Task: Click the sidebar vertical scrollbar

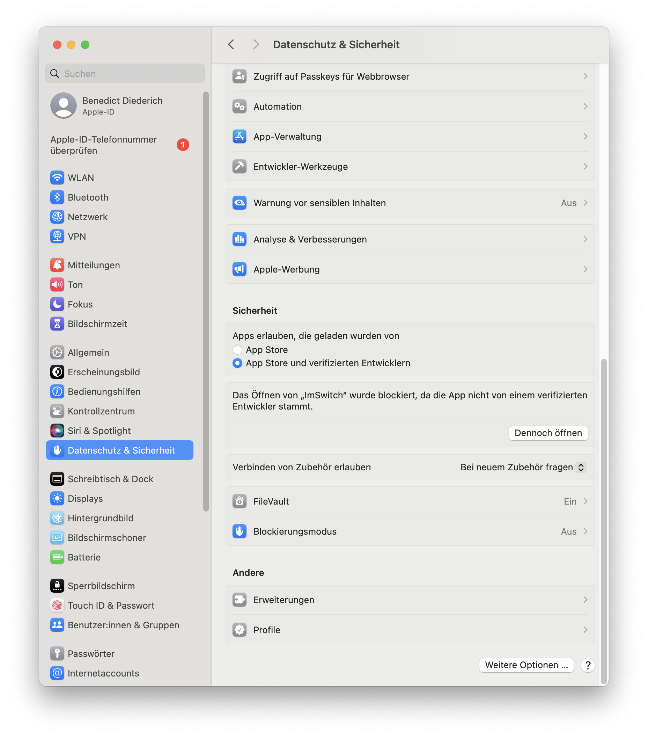Action: tap(206, 302)
